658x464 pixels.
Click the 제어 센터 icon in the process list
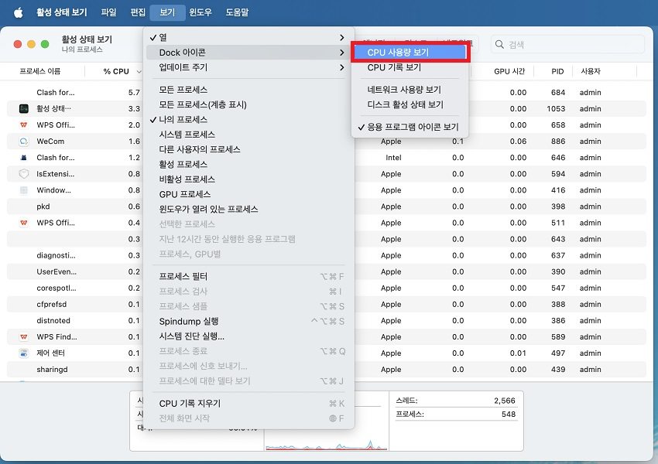[x=23, y=353]
